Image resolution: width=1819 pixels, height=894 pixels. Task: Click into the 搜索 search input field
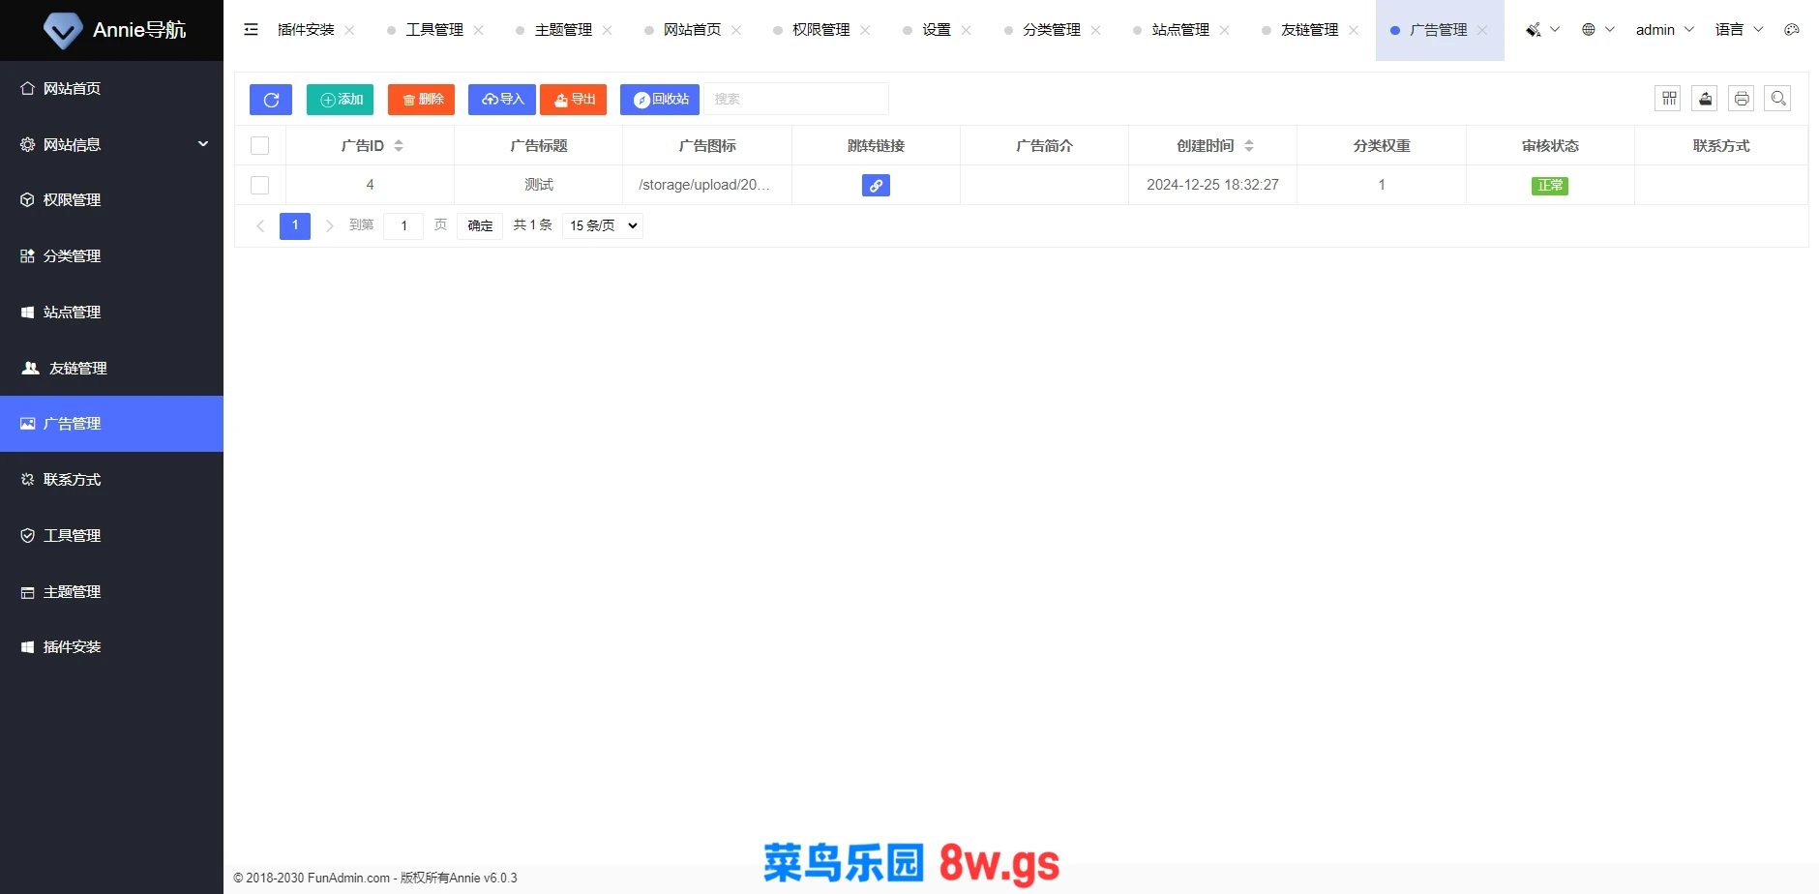point(795,100)
